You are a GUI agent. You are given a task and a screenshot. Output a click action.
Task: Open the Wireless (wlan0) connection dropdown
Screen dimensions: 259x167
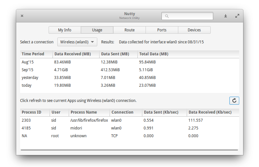coord(77,42)
